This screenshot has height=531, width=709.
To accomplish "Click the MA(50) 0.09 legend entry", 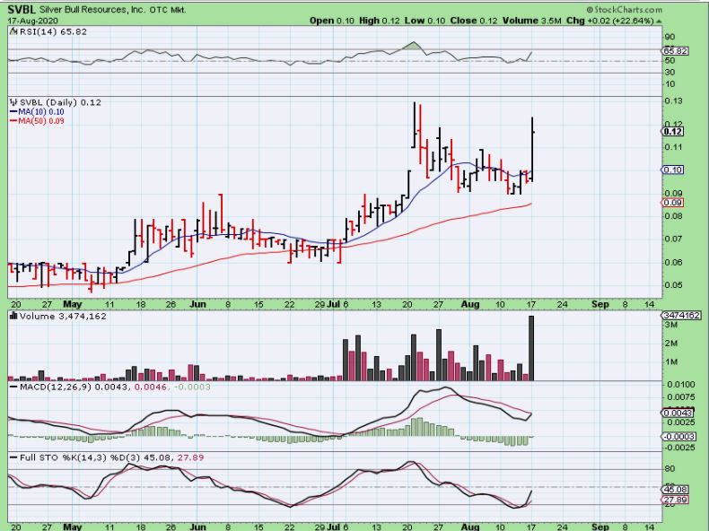I will point(37,121).
